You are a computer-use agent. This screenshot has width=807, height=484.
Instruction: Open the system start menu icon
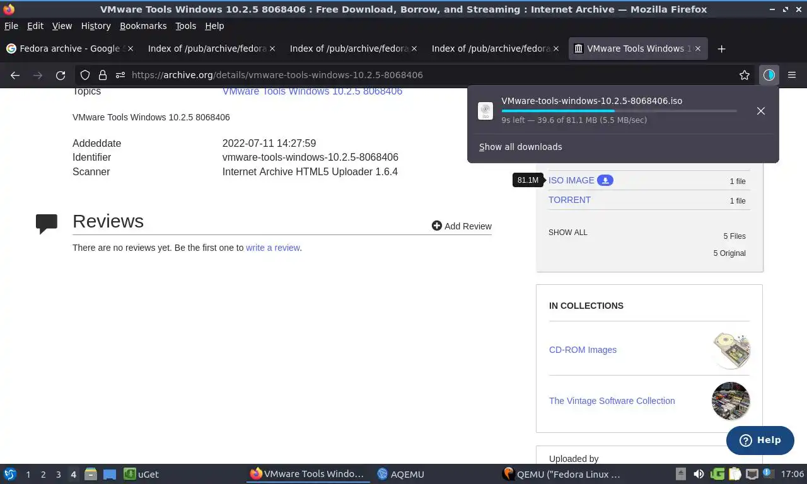click(x=10, y=474)
